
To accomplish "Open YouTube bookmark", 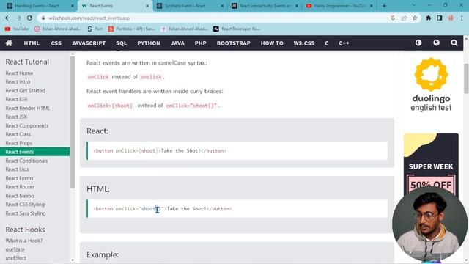I will click(x=17, y=29).
